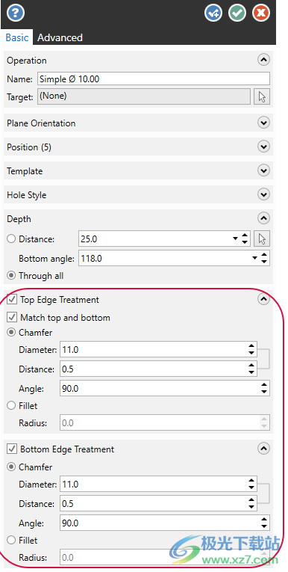Confirm with the green checkmark icon
288x572 pixels.
click(x=237, y=13)
